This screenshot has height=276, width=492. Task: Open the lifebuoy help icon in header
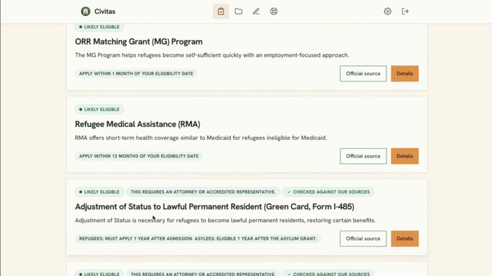(273, 12)
